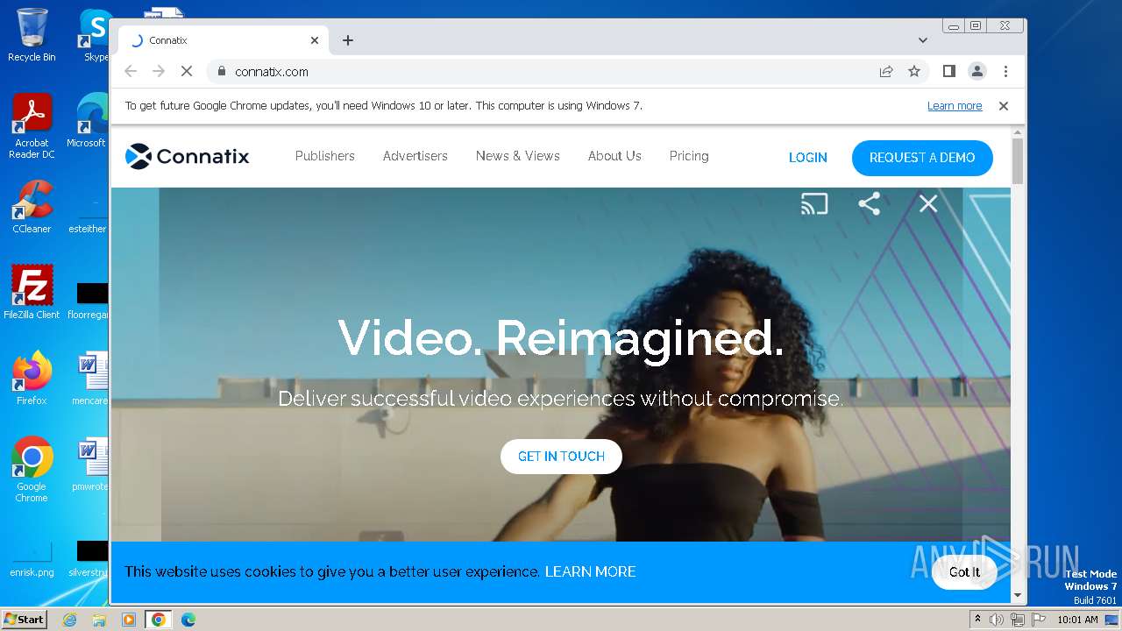Click the address bar URL
The width and height of the screenshot is (1122, 631).
click(272, 72)
